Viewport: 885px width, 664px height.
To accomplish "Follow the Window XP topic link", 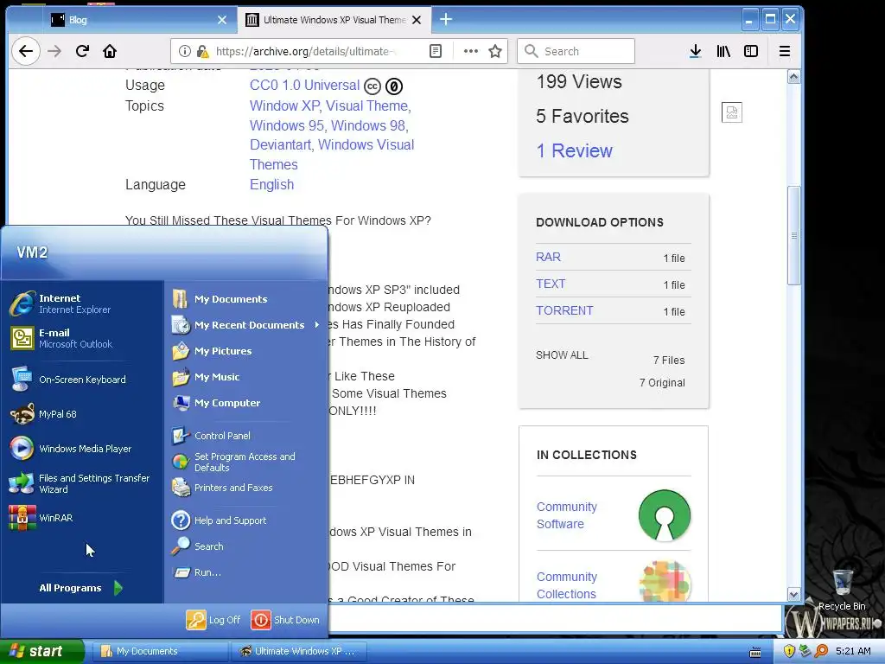I will point(285,105).
